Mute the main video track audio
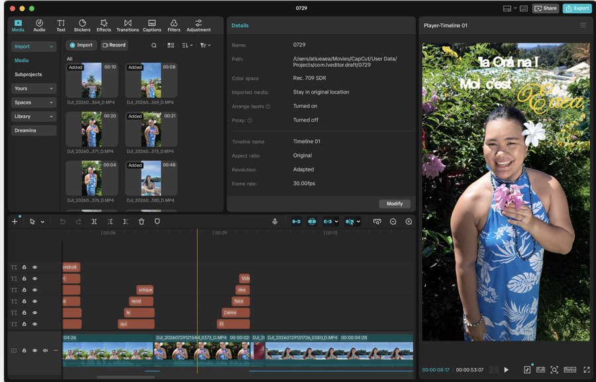The image size is (596, 382). (45, 350)
